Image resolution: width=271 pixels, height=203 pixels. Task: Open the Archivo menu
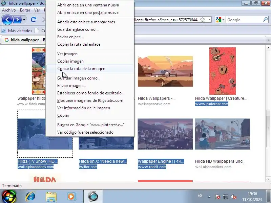(x=9, y=10)
